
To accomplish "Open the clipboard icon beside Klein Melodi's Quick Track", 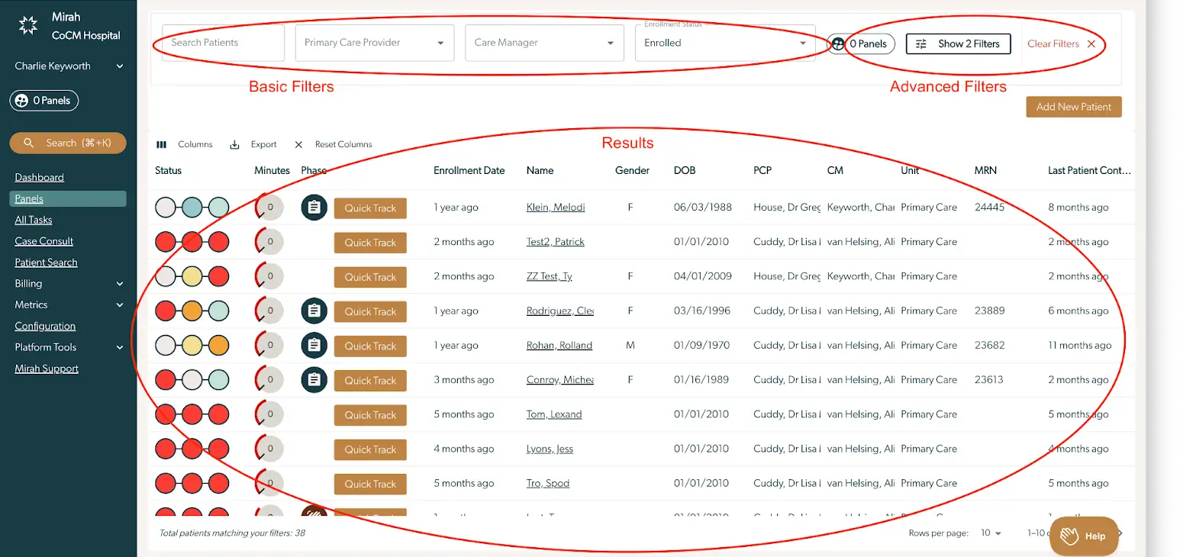I will point(314,207).
